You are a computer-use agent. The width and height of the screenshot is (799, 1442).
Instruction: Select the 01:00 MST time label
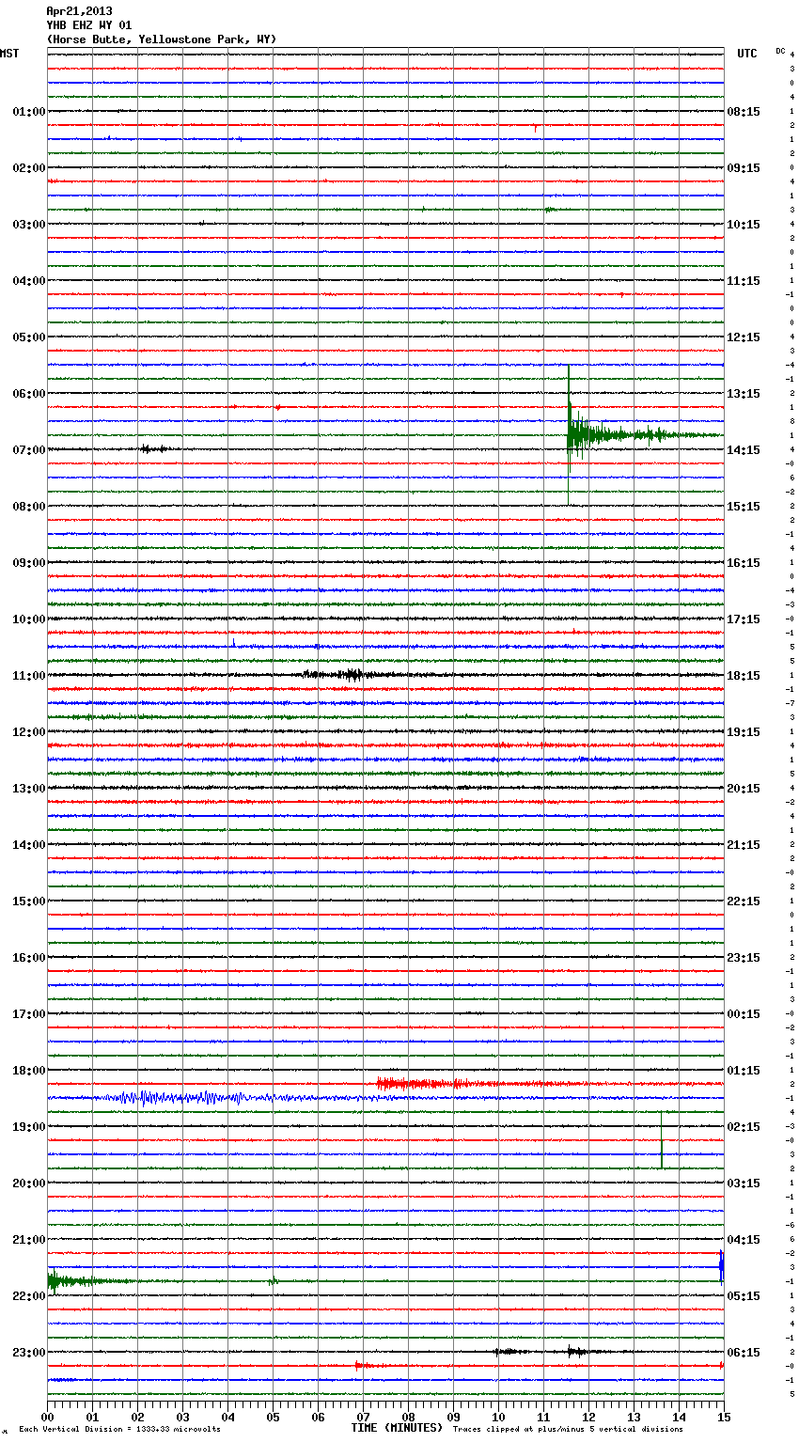click(29, 112)
